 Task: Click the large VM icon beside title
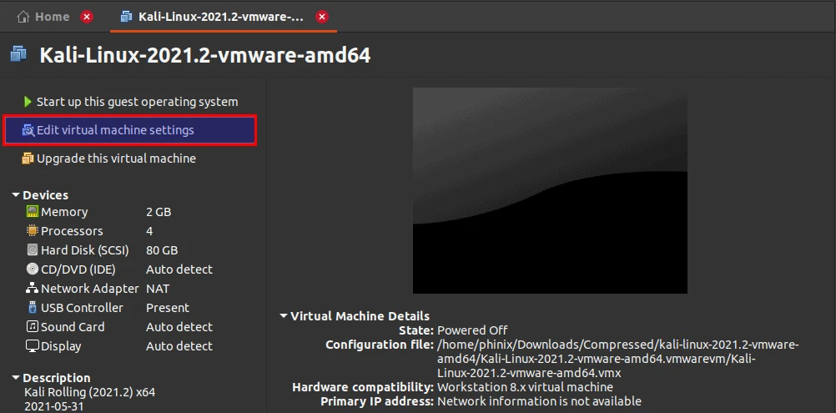pos(18,54)
